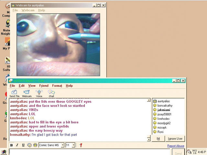The width and height of the screenshot is (207, 155).
Task: Open the Friend menu
Action: click(x=44, y=86)
